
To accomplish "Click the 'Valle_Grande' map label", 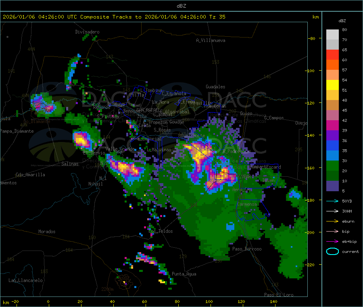I will pyautogui.click(x=120, y=149).
